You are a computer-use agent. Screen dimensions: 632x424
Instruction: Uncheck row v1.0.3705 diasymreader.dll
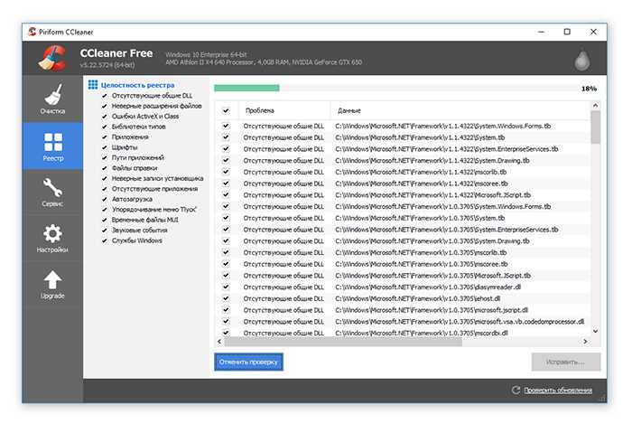click(x=226, y=287)
